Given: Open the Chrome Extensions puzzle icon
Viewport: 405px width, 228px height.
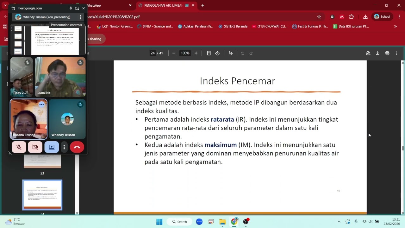Looking at the screenshot, I should [351, 17].
